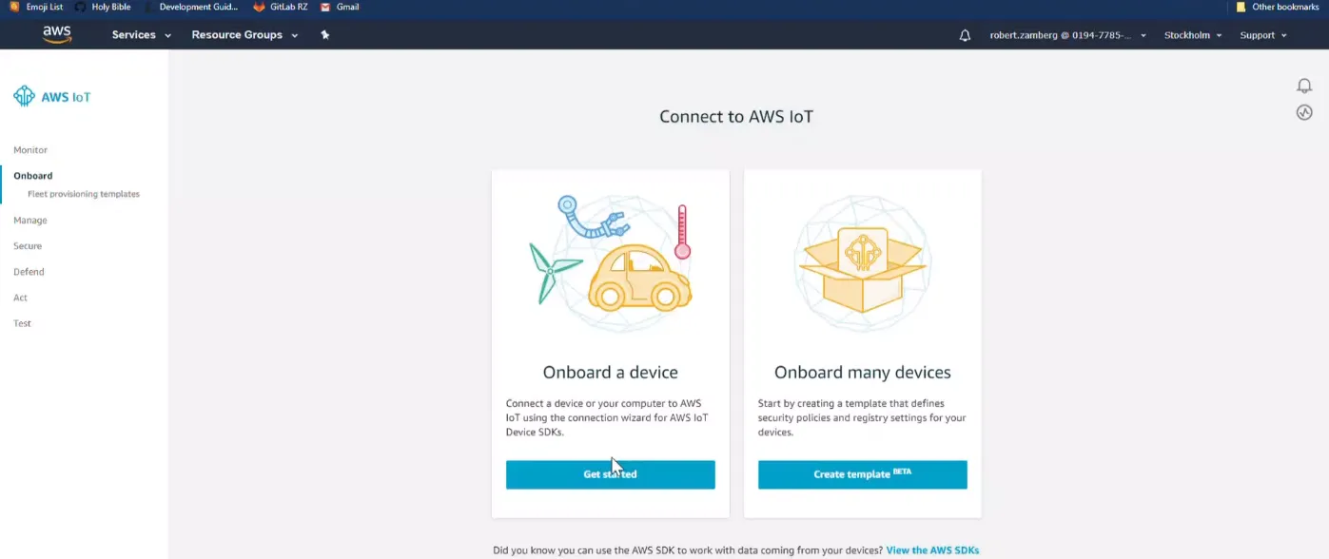Image resolution: width=1329 pixels, height=559 pixels.
Task: Click the Connect to AWS IoT title
Action: coord(736,117)
